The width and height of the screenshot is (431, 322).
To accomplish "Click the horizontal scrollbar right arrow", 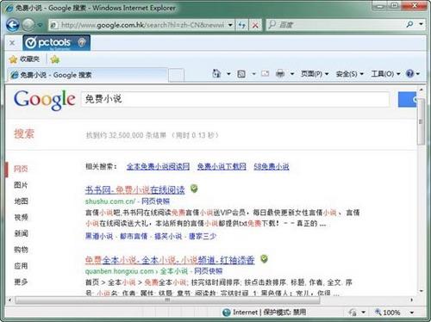I will 411,300.
